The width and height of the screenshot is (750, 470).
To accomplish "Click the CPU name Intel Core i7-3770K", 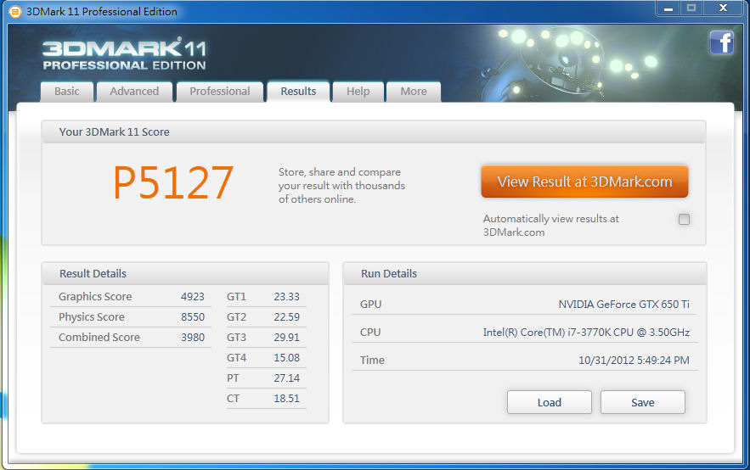I will pyautogui.click(x=586, y=333).
